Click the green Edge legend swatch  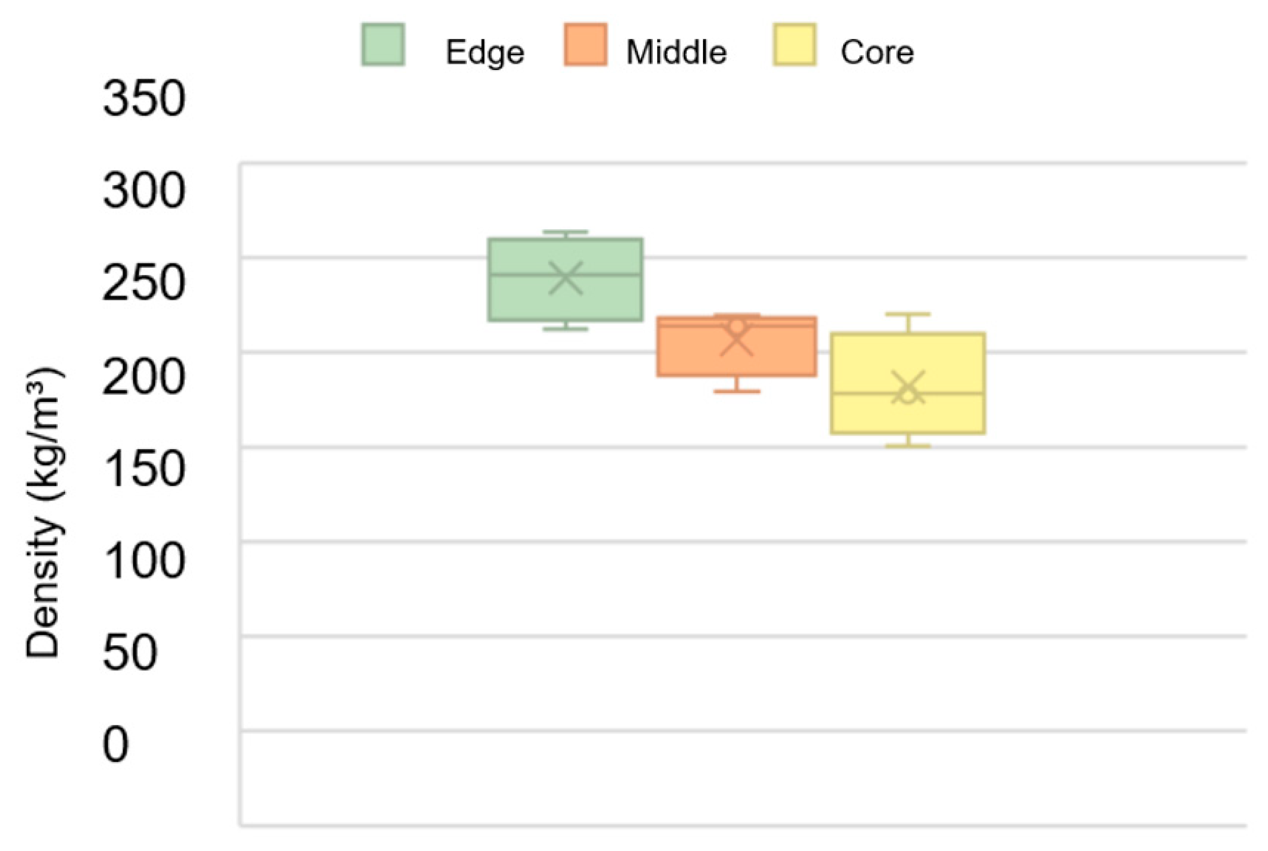pyautogui.click(x=383, y=45)
